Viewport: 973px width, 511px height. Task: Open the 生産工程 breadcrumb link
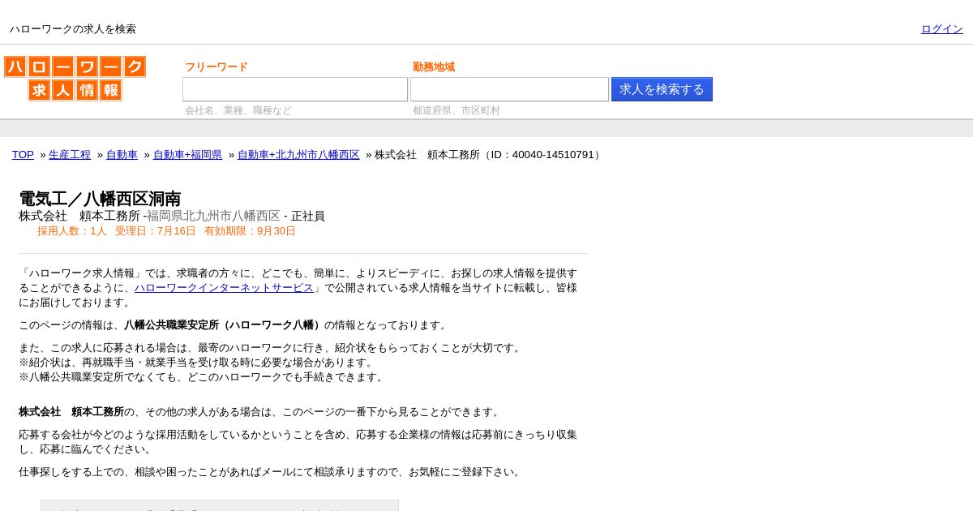pos(70,155)
